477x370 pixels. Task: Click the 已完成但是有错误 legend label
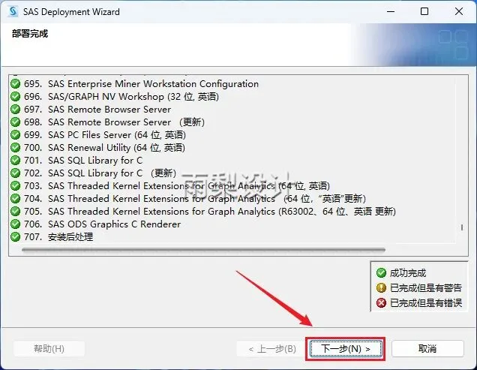426,303
